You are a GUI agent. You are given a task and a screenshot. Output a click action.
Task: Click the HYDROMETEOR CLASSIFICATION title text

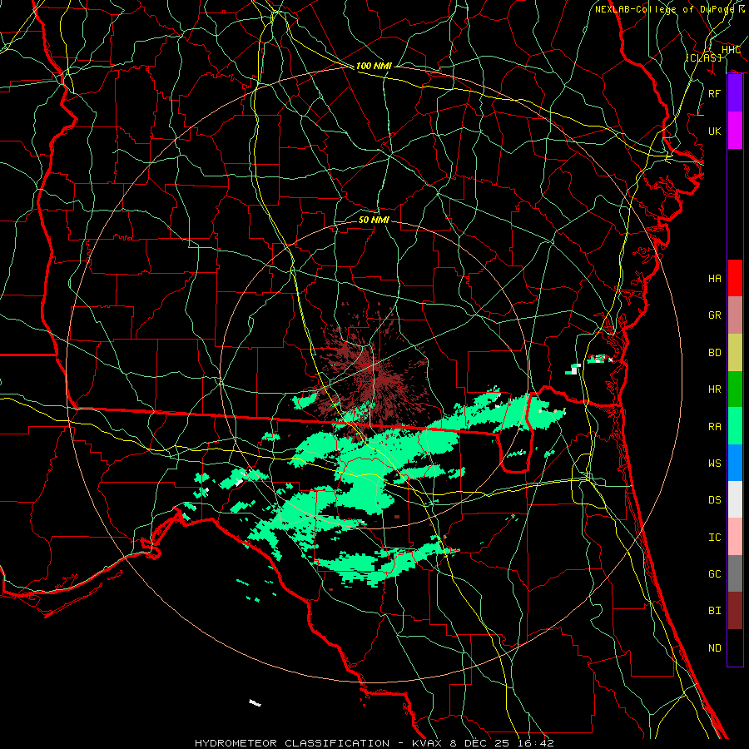coord(292,743)
